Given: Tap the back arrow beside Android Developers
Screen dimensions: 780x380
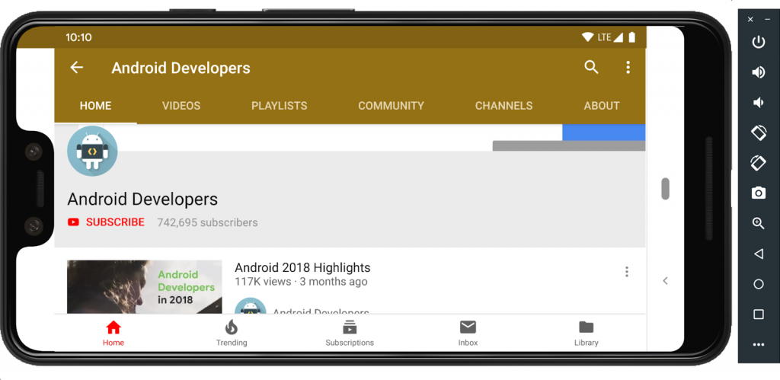Looking at the screenshot, I should pyautogui.click(x=77, y=68).
